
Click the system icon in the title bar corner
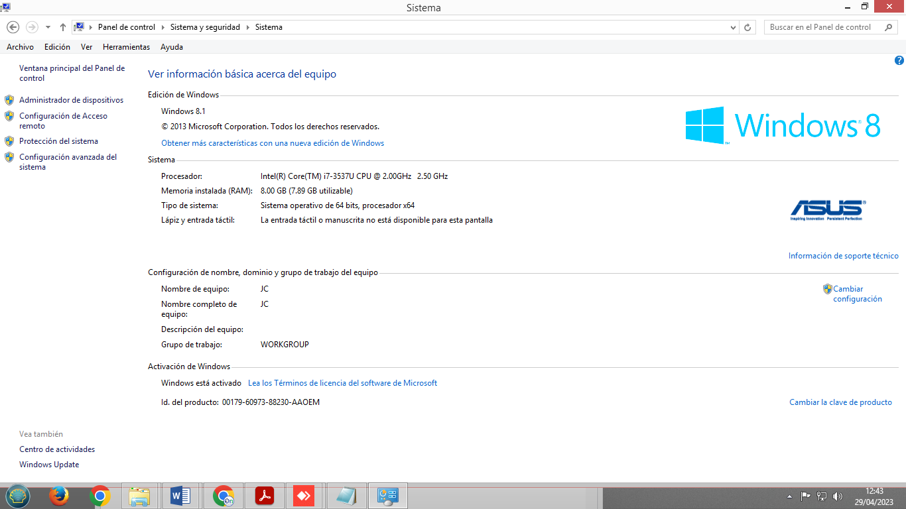click(6, 6)
